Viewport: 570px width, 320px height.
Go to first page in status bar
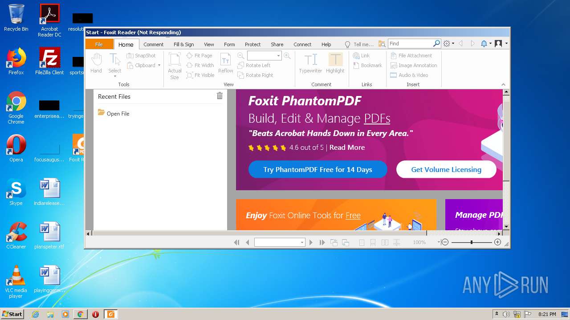237,242
